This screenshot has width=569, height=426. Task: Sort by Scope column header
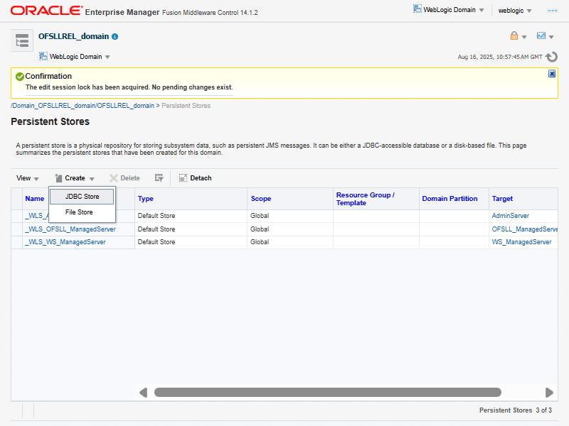pyautogui.click(x=261, y=199)
